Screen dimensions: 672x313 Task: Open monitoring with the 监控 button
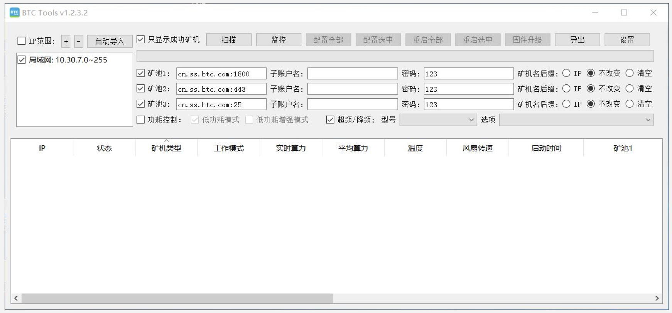point(279,40)
